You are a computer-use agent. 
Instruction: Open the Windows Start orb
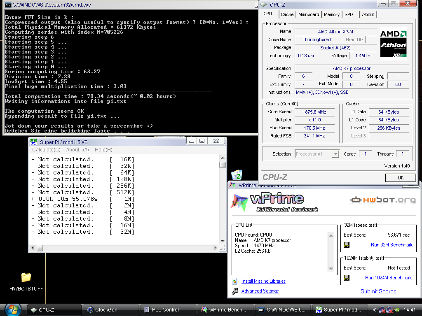point(13,310)
